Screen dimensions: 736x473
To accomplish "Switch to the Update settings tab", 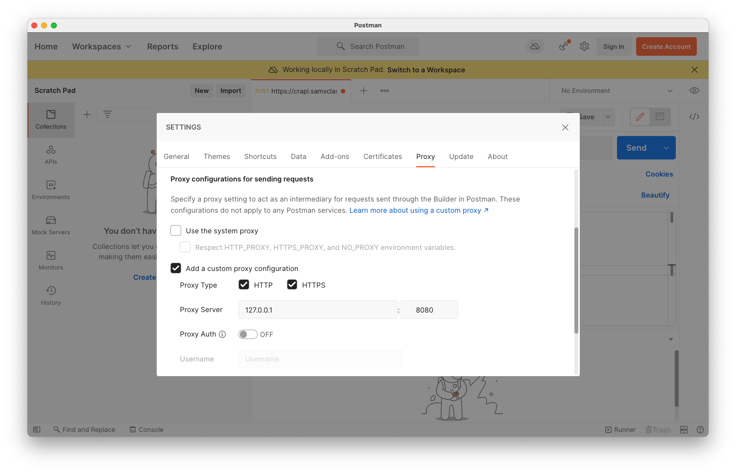I will [x=461, y=157].
